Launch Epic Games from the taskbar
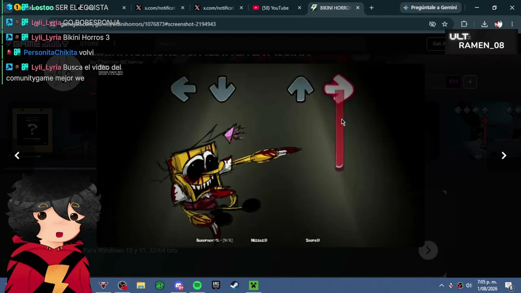This screenshot has height=293, width=521. (x=216, y=285)
